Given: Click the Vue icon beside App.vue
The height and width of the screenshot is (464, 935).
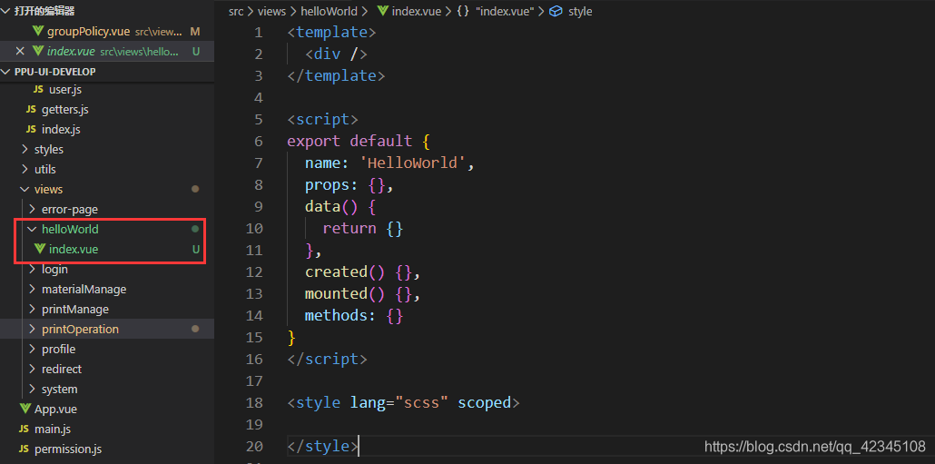Looking at the screenshot, I should 25,409.
